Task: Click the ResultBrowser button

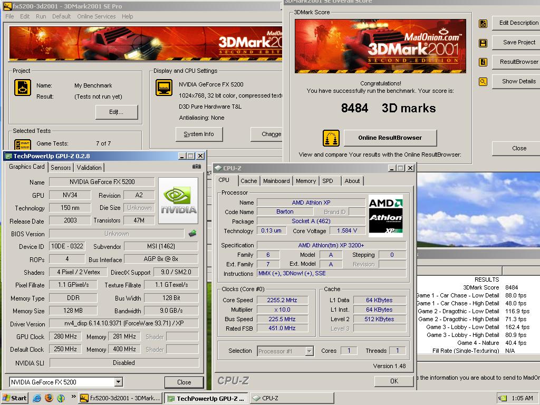Action: pos(516,62)
